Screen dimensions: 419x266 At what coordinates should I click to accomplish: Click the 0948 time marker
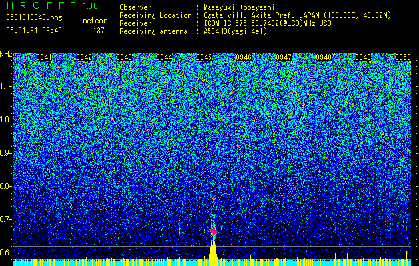tap(324, 57)
